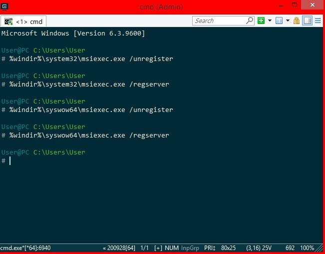Screen dimensions: 325x254
Task: Click the window resize grip corner
Action: point(319,248)
